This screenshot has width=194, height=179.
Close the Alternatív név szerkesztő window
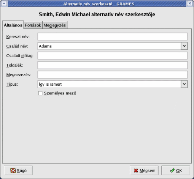[x=190, y=3]
